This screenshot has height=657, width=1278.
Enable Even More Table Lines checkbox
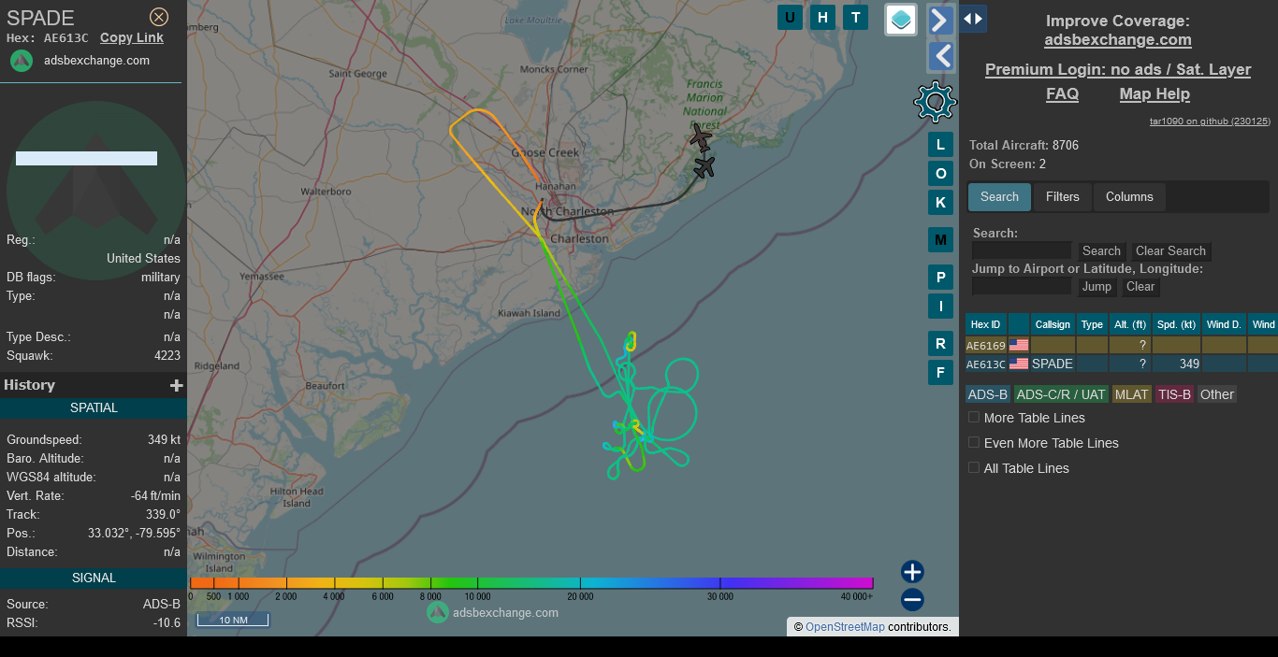pyautogui.click(x=974, y=443)
